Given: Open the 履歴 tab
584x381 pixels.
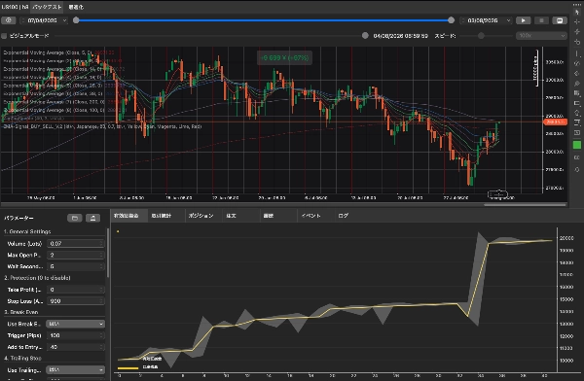Looking at the screenshot, I should click(269, 216).
